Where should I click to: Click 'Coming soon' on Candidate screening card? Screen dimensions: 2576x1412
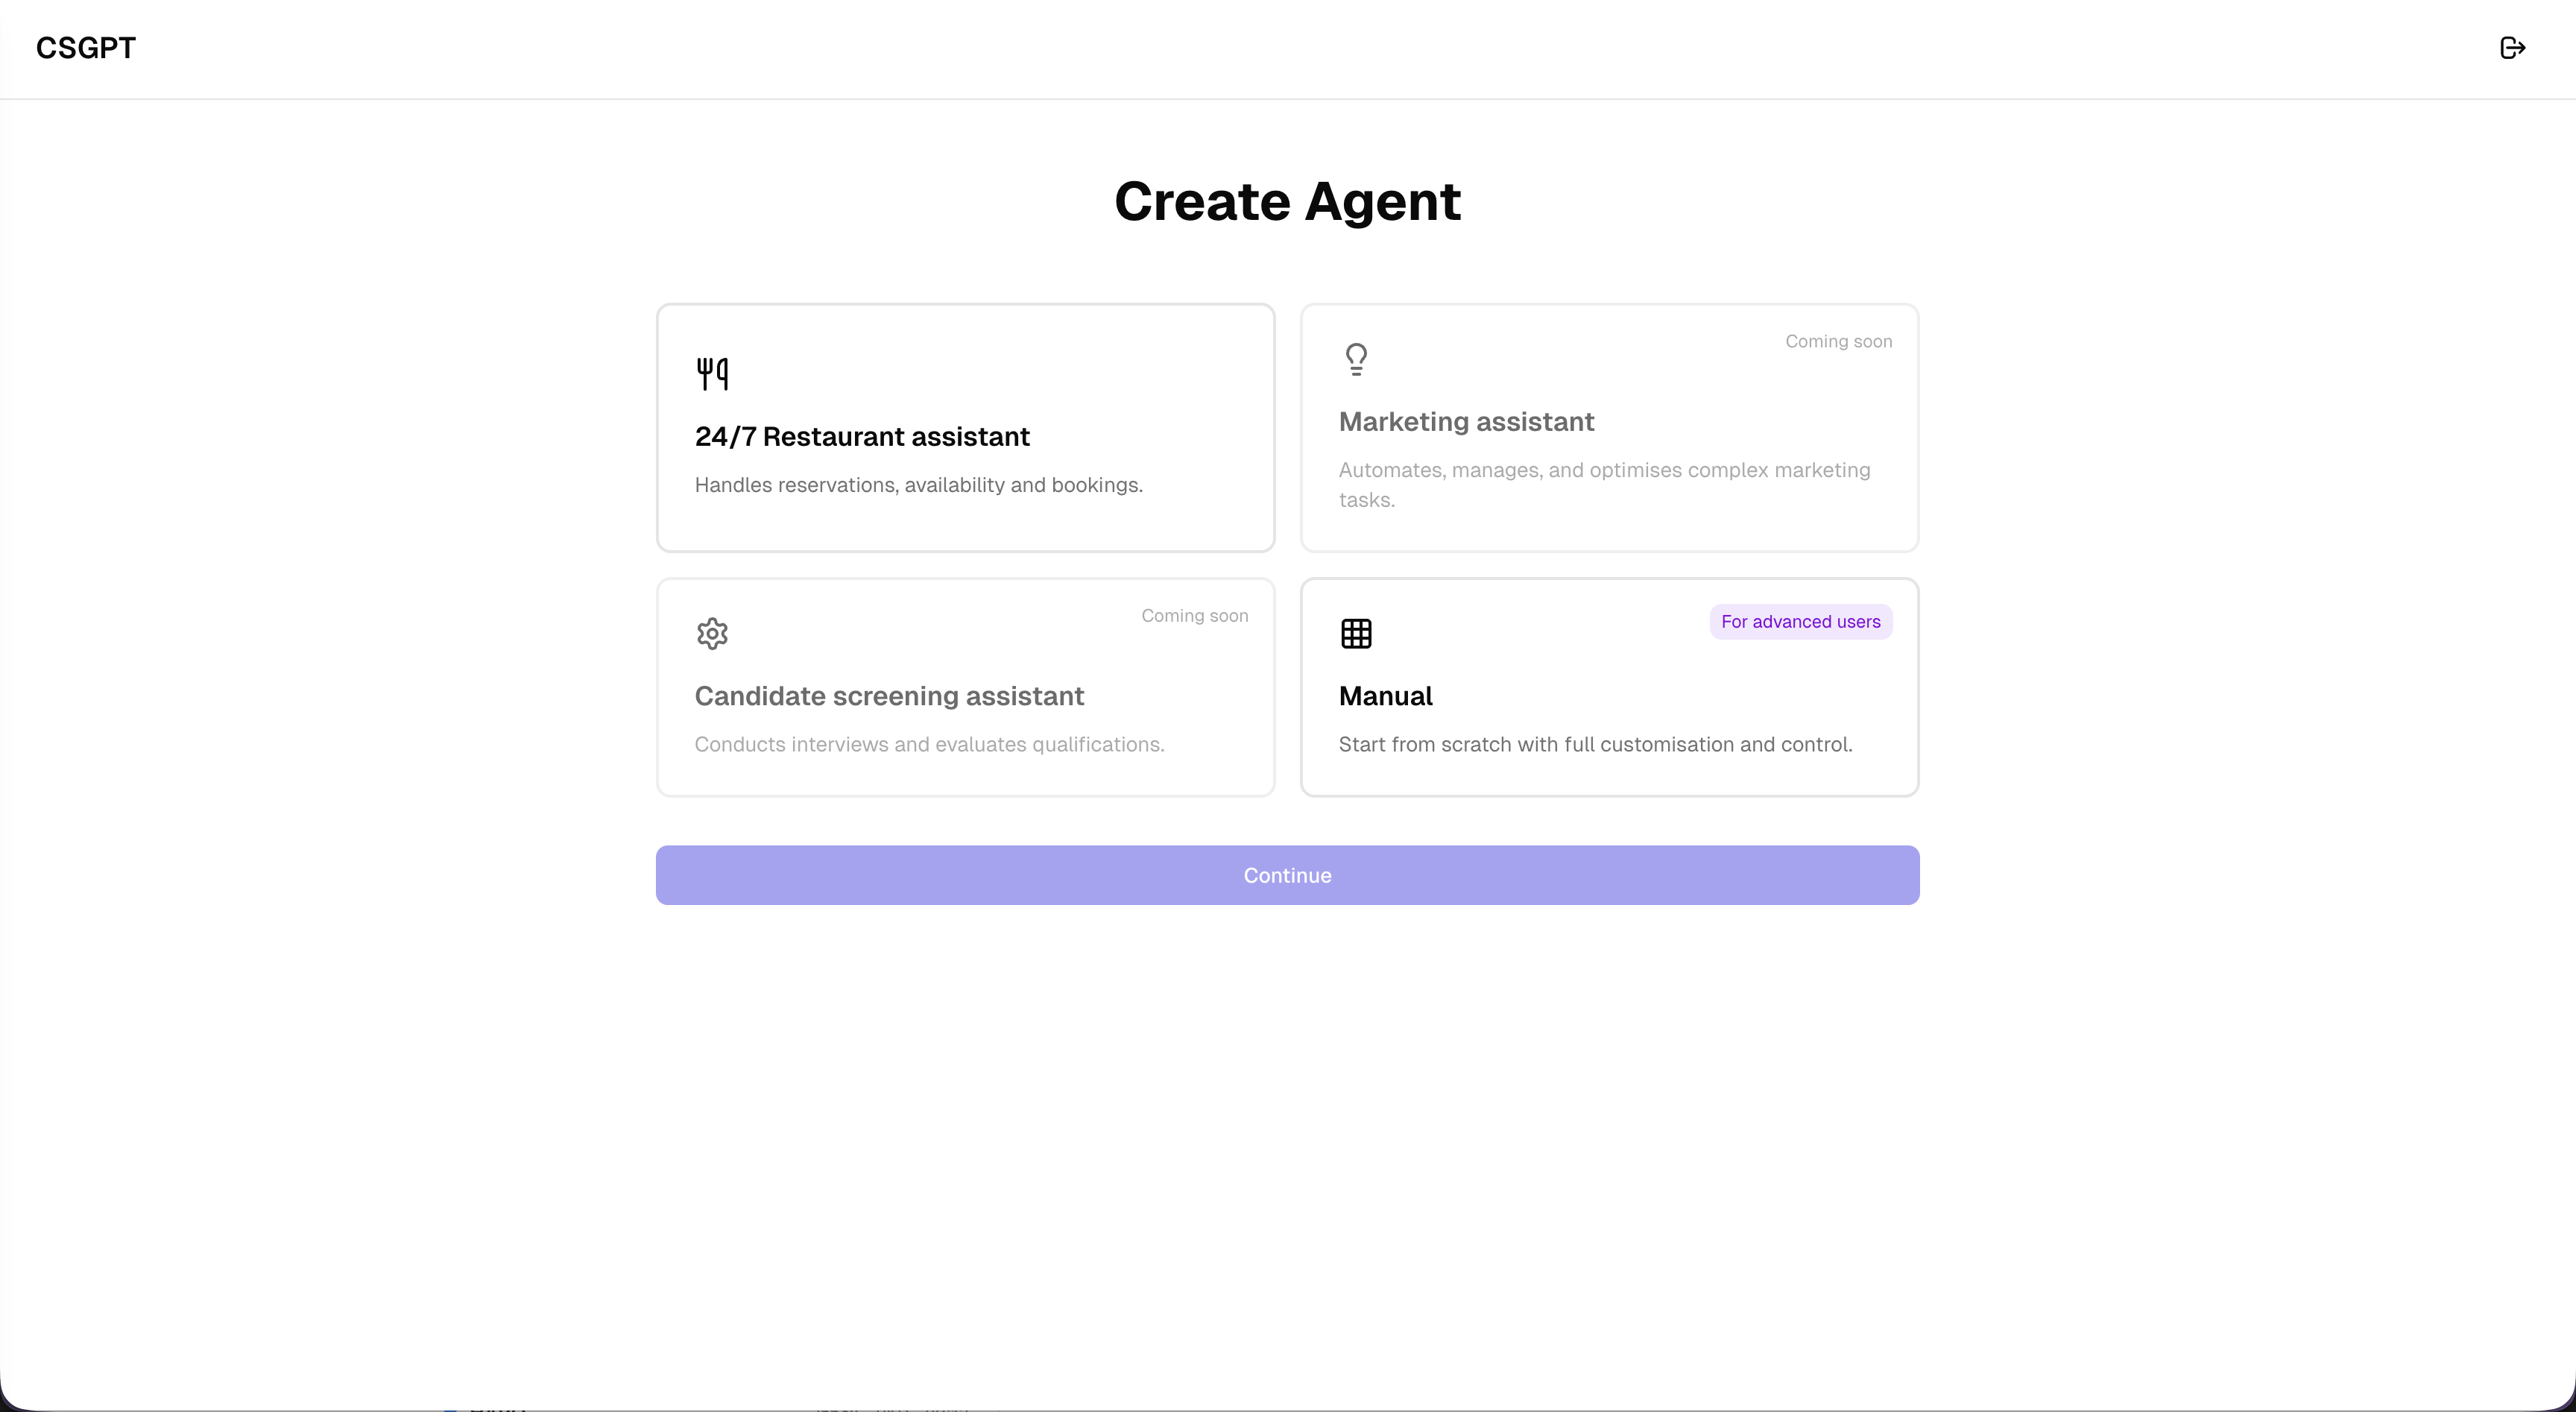(x=1194, y=616)
